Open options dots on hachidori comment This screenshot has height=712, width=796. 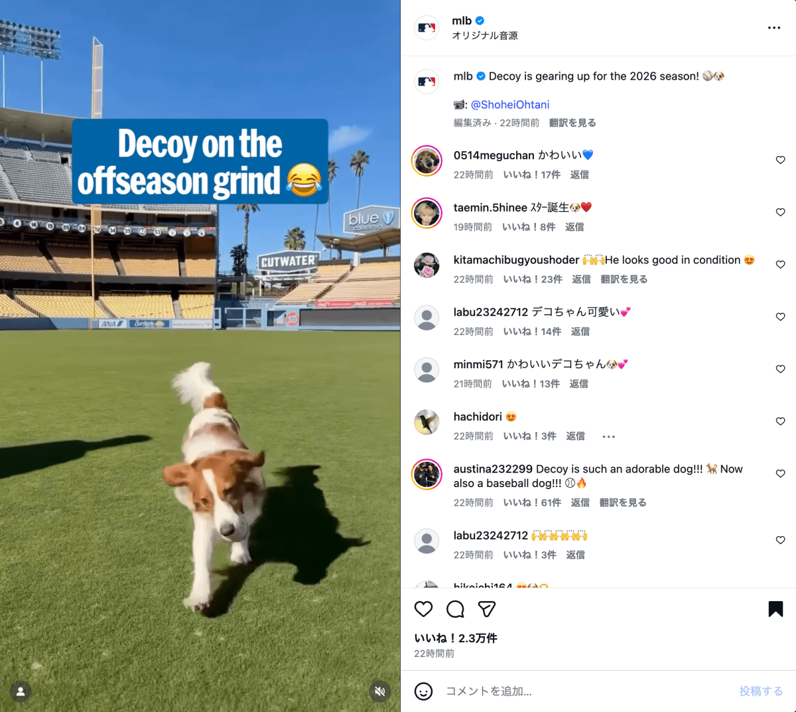(x=609, y=437)
